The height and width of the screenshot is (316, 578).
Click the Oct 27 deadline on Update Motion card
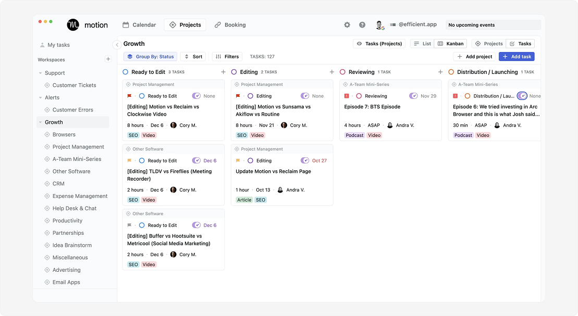click(x=319, y=160)
